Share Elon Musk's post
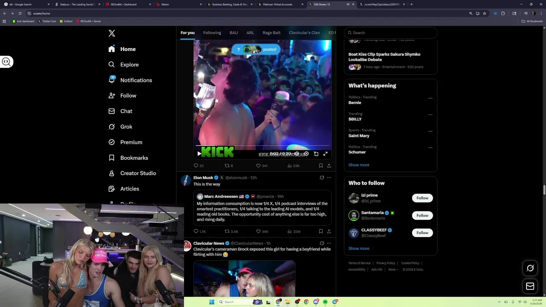Screen dimensions: 546x307 pyautogui.click(x=329, y=232)
